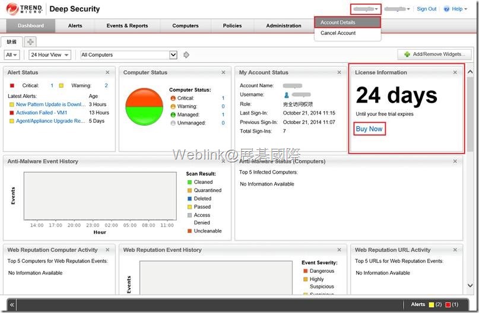Click the computer status pie chart

tap(144, 107)
